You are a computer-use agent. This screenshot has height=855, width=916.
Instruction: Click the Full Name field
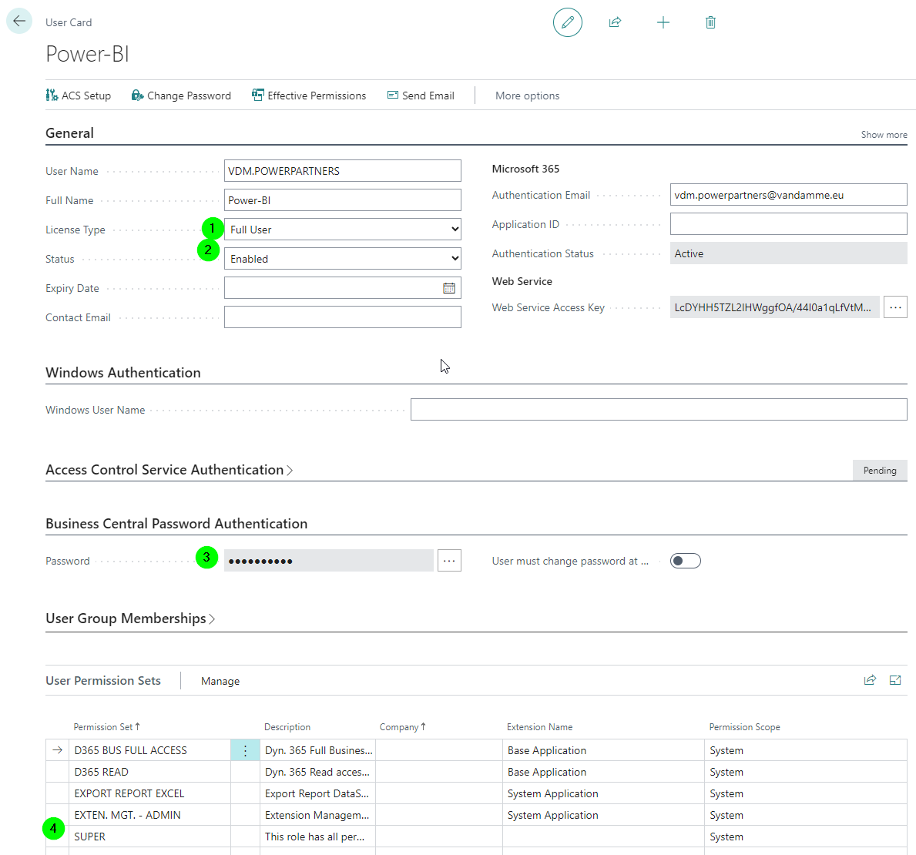[x=342, y=199]
